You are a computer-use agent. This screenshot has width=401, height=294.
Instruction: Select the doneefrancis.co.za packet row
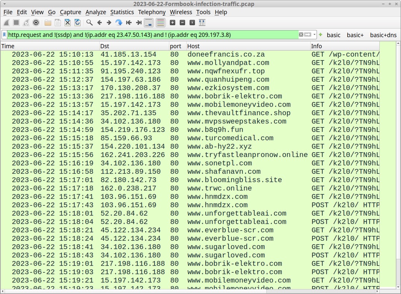click(190, 54)
